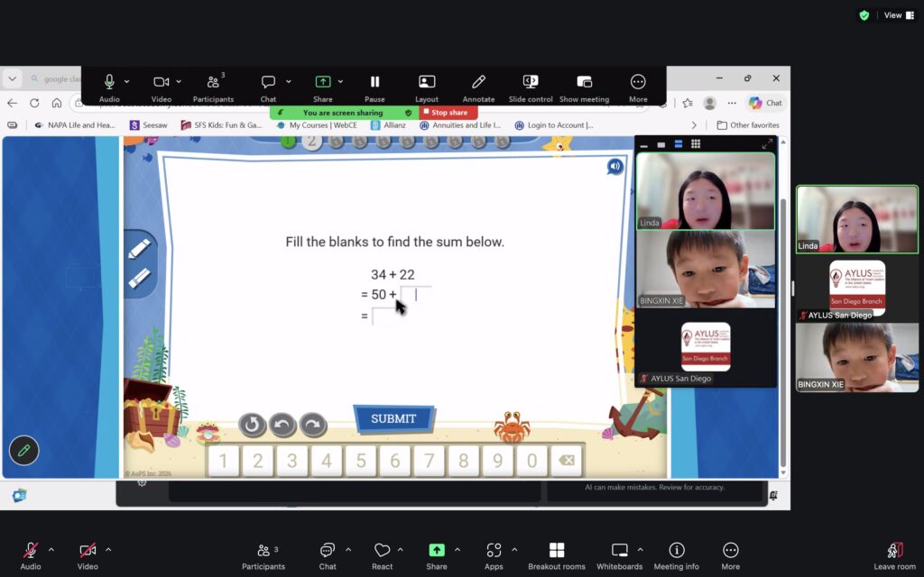
Task: Open the Allianz bookmark in the favorites bar
Action: 388,125
